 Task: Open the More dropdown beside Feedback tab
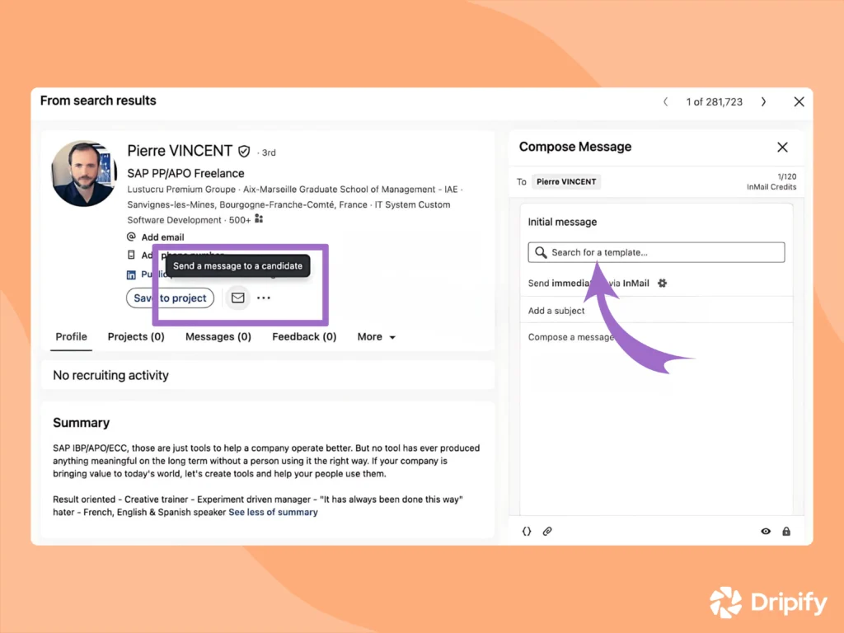point(375,336)
